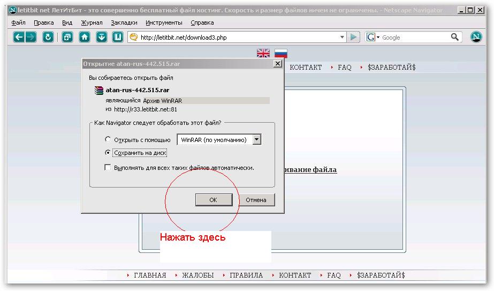Open the footer КОНТАКТ link
This screenshot has width=494, height=291.
pyautogui.click(x=295, y=275)
